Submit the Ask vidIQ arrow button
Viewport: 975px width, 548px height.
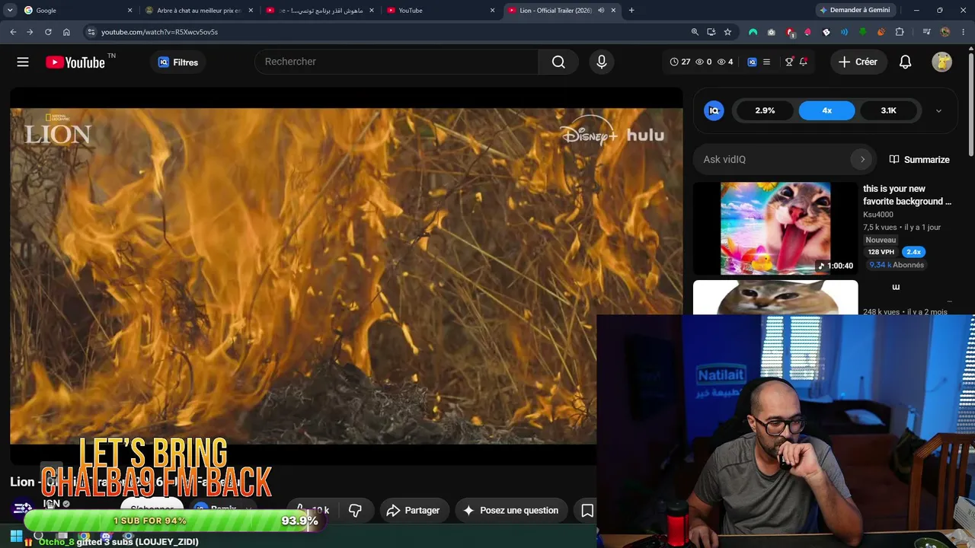862,159
